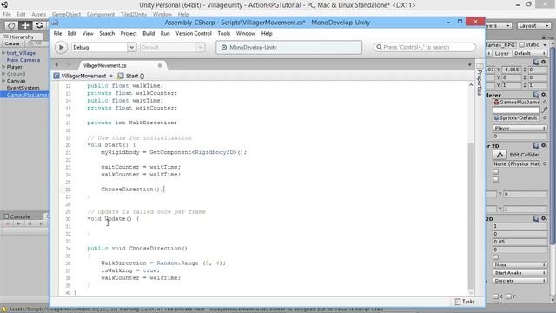Screen dimensions: 556x313
Task: Open object picker next to Sprites-Default material
Action: [545, 118]
